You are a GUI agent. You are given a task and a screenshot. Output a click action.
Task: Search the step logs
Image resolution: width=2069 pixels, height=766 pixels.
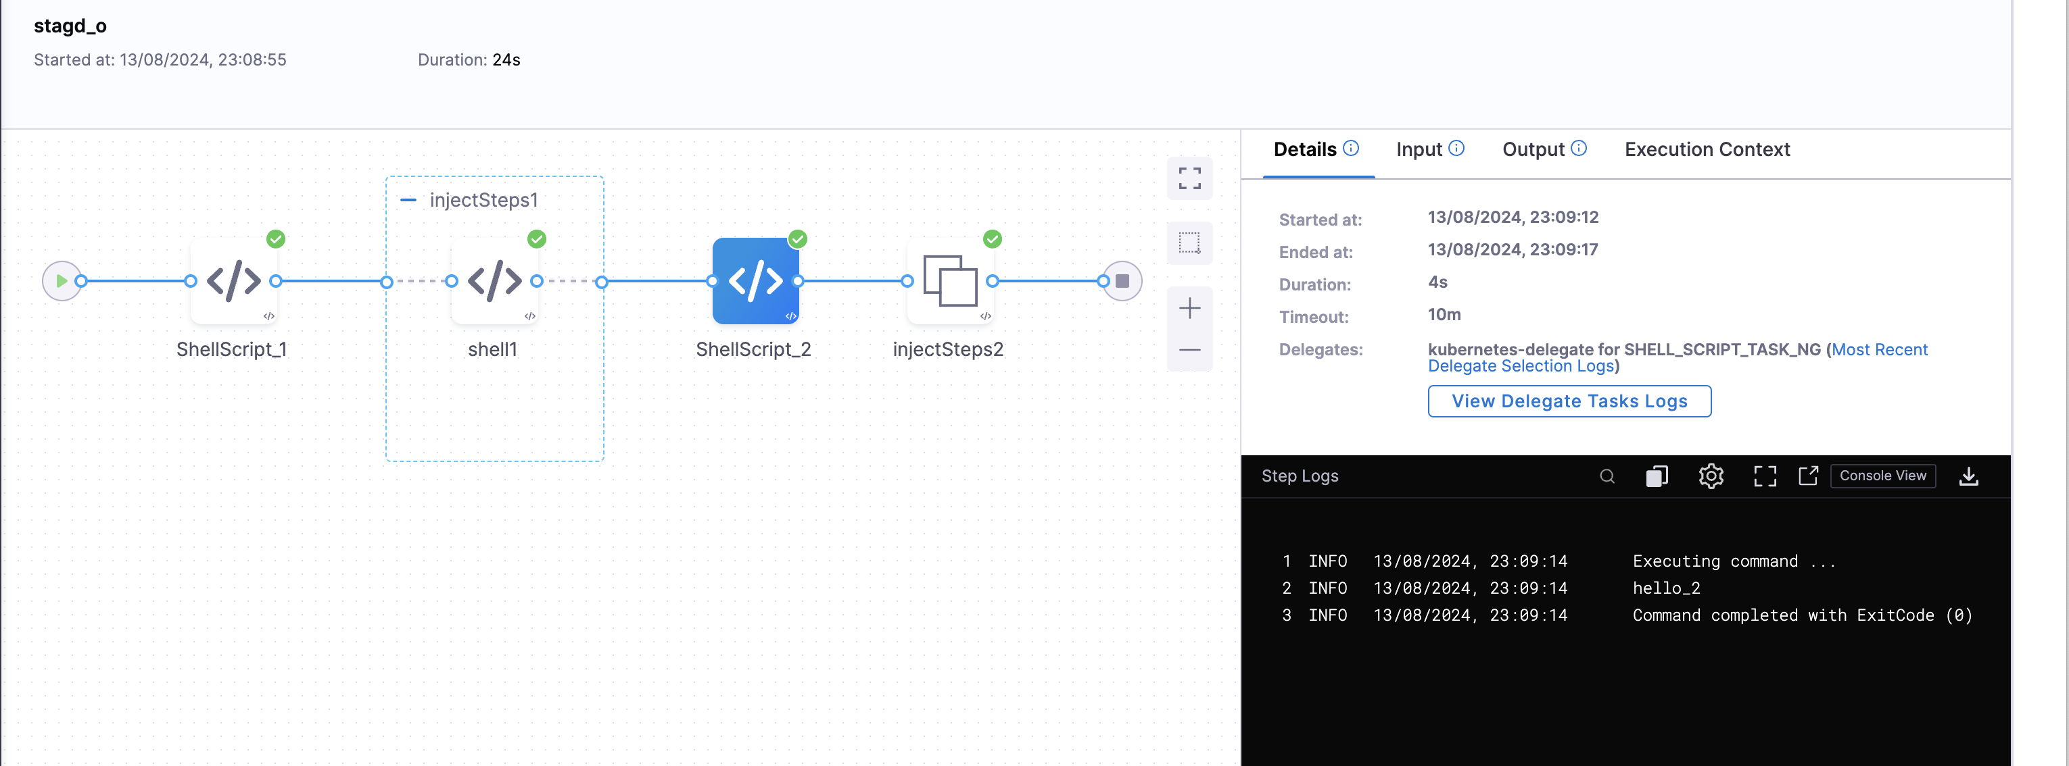pyautogui.click(x=1607, y=476)
